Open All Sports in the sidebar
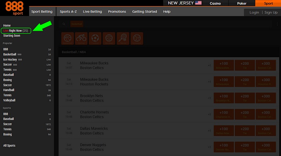Viewport: 281px width, 156px height. 9,146
